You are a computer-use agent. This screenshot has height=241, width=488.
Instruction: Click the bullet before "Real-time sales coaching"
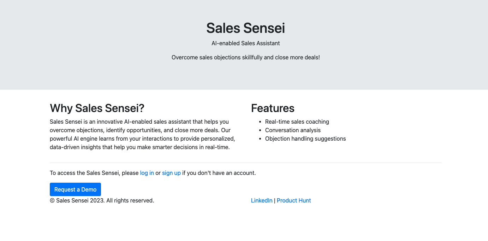point(260,122)
